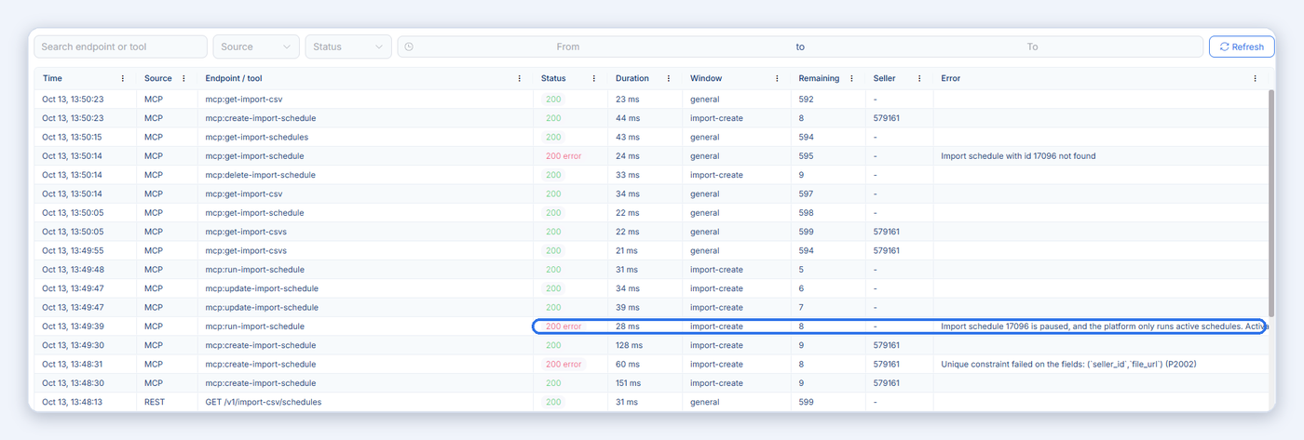Screen dimensions: 1304x440
Task: Sort by Seller column header
Action: [885, 79]
